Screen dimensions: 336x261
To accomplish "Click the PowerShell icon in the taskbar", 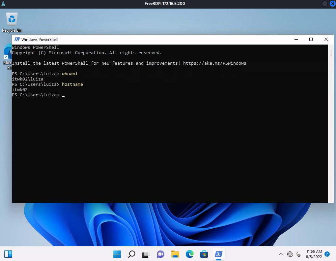I will [218, 254].
